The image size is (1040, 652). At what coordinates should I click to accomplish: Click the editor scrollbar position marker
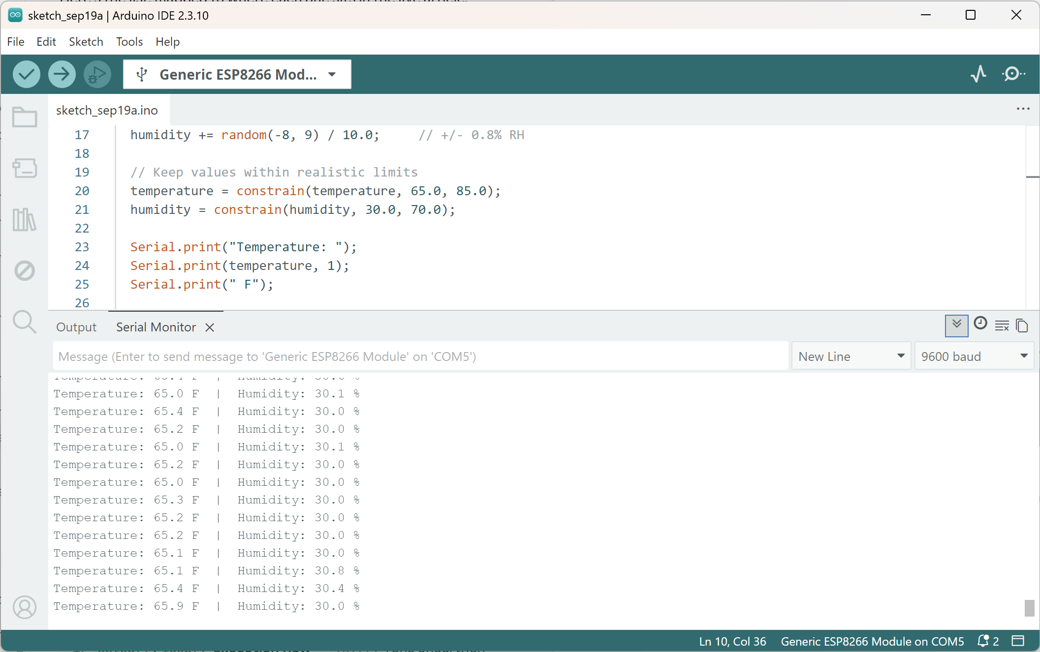(x=1033, y=177)
